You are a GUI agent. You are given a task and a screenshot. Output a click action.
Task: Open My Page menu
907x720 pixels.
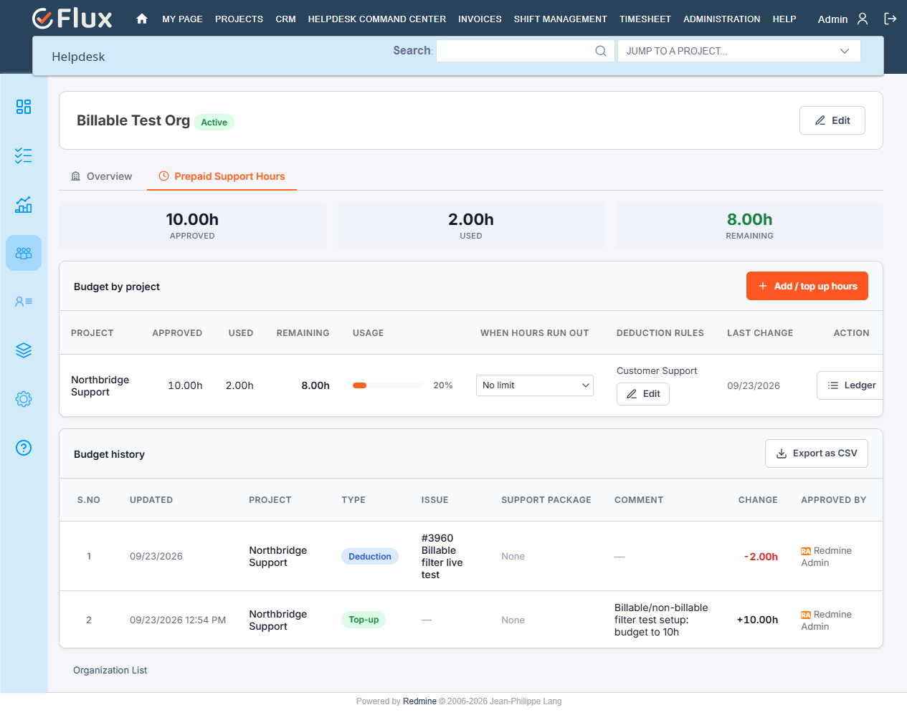click(x=182, y=19)
